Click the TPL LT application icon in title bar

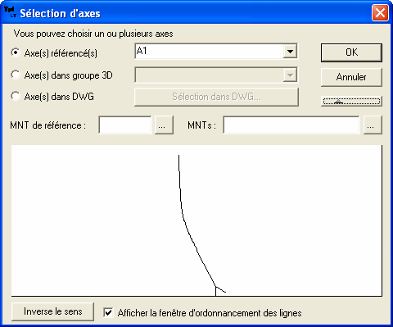11,12
